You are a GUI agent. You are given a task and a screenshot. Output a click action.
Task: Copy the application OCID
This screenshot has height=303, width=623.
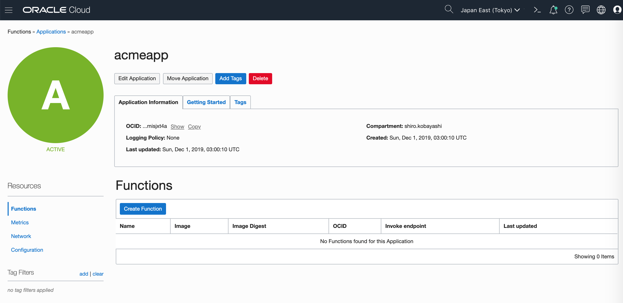tap(194, 126)
